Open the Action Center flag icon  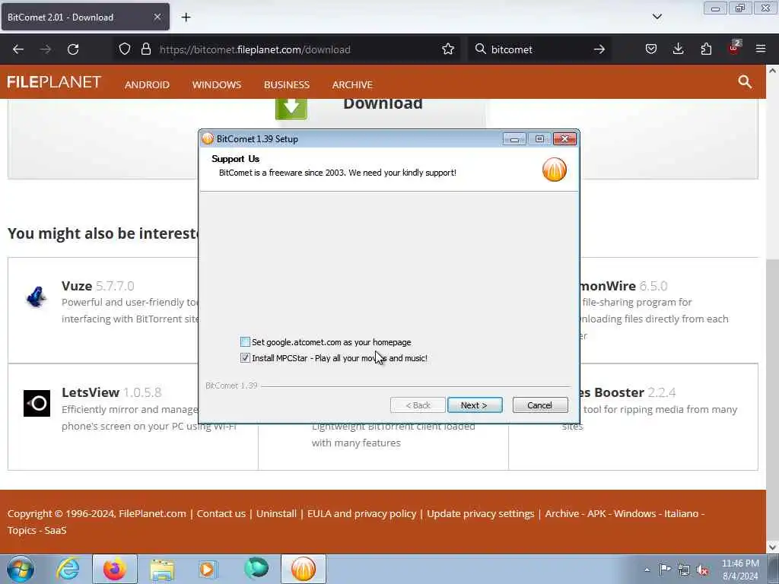[665, 570]
